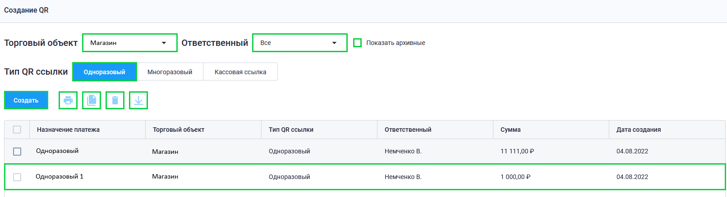The width and height of the screenshot is (727, 197).
Task: Switch to the Кассовая ссылка tab
Action: [x=240, y=72]
